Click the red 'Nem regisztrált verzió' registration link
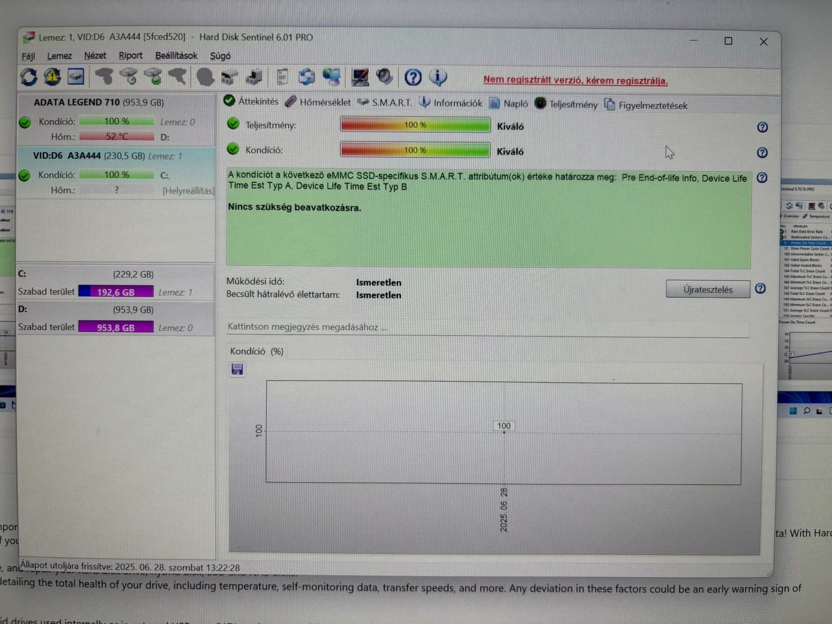The width and height of the screenshot is (832, 624). [x=575, y=80]
